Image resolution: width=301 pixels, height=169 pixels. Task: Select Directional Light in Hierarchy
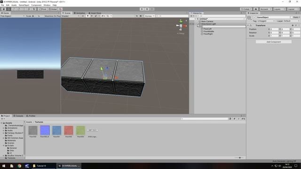click(208, 24)
